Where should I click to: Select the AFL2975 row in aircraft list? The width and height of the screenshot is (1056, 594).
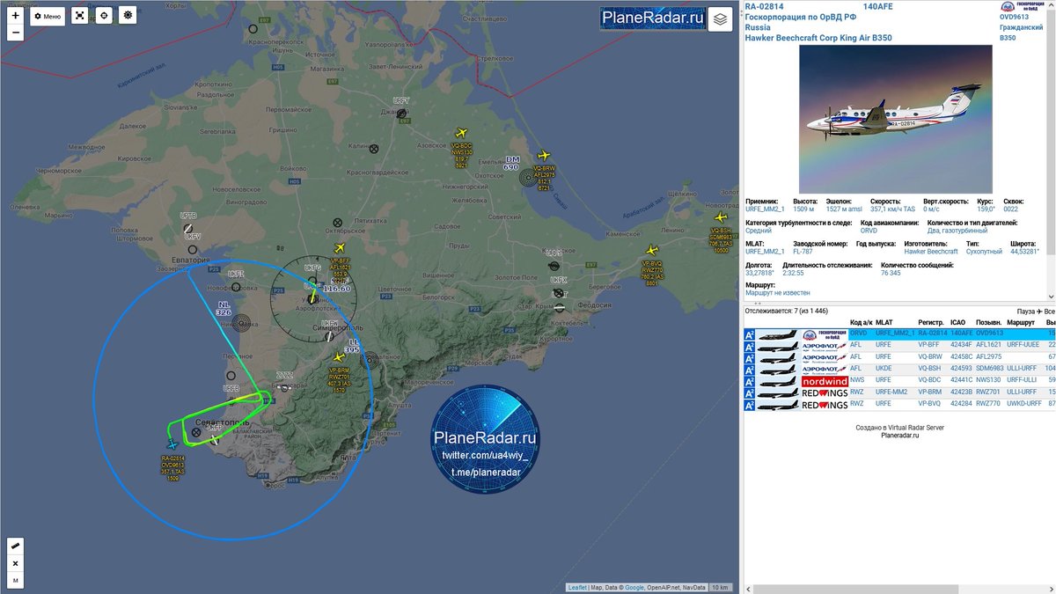click(899, 358)
